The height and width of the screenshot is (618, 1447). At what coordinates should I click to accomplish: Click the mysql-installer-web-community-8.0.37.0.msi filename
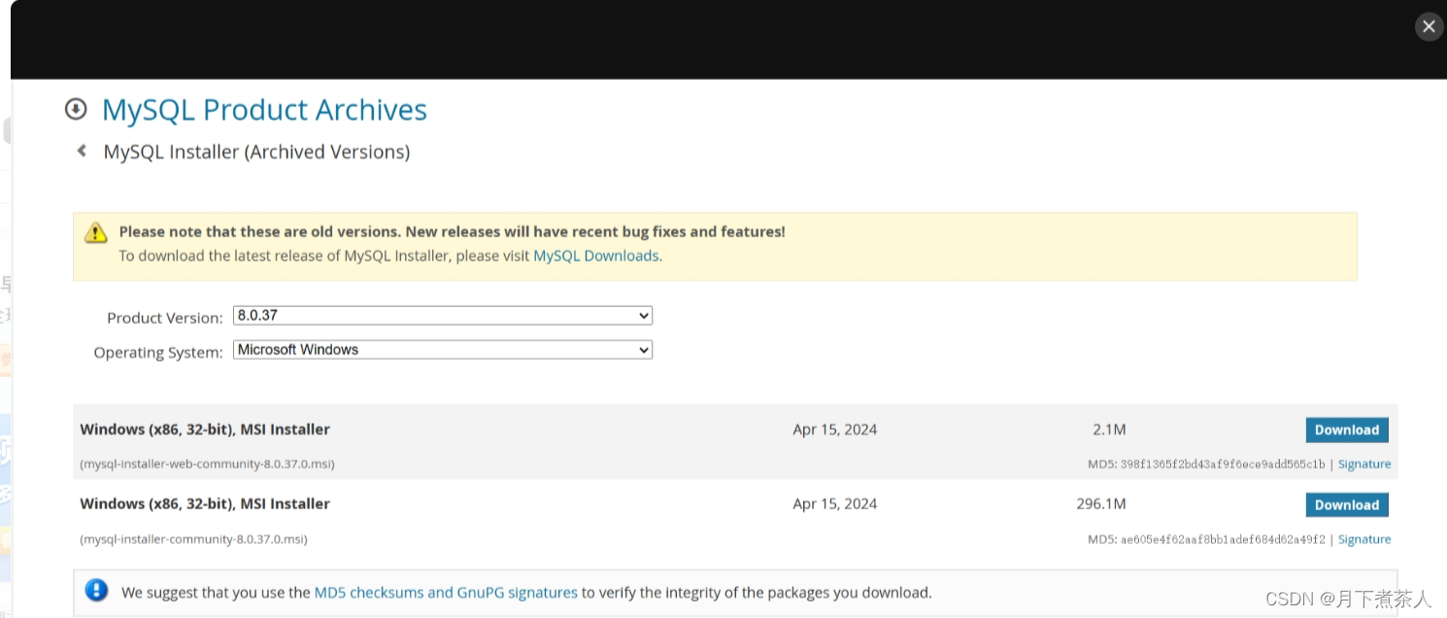point(207,464)
